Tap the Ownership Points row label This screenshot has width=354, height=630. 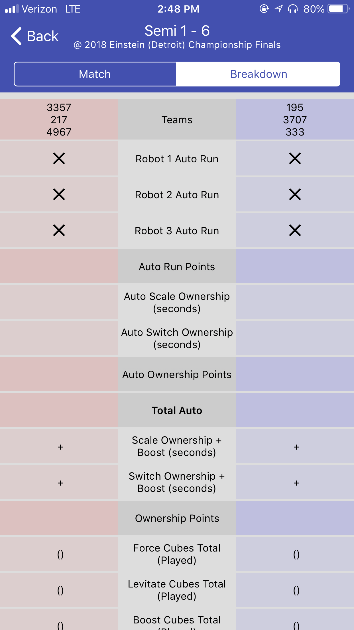point(177,518)
